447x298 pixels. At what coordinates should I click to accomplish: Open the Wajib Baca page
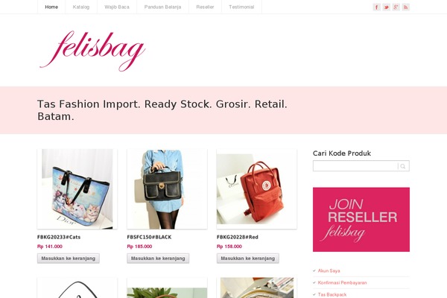point(117,7)
